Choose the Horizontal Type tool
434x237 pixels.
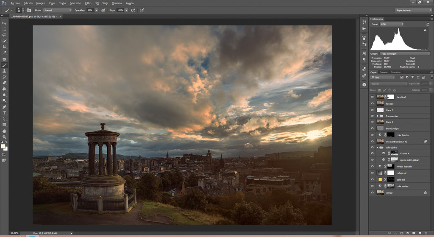[4, 113]
